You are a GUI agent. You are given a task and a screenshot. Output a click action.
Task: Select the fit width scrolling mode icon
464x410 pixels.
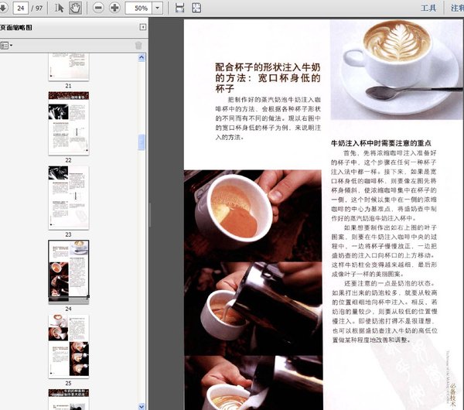[179, 8]
